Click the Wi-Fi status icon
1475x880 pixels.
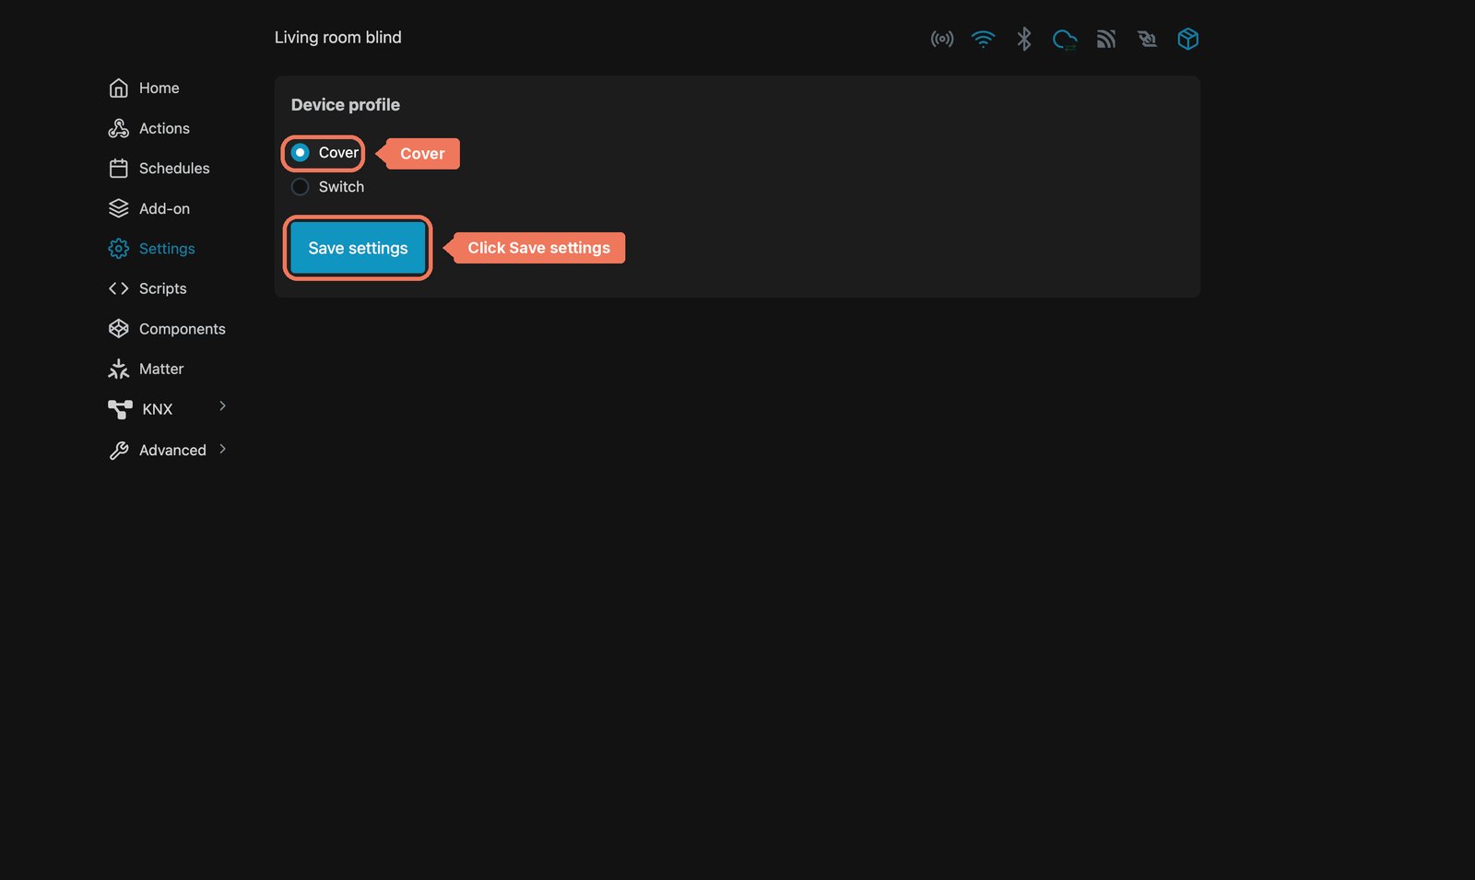pos(983,39)
